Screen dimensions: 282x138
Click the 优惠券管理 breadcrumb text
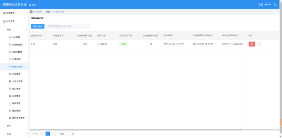click(x=59, y=12)
